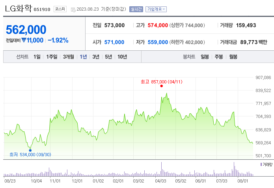
Task: Click the 코스피 market badge
Action: click(60, 9)
